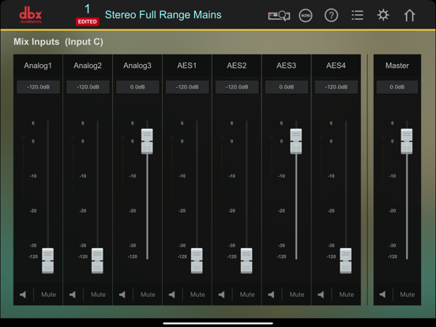This screenshot has width=436, height=327.
Task: Click the Analog1 speaker icon
Action: [x=23, y=295]
